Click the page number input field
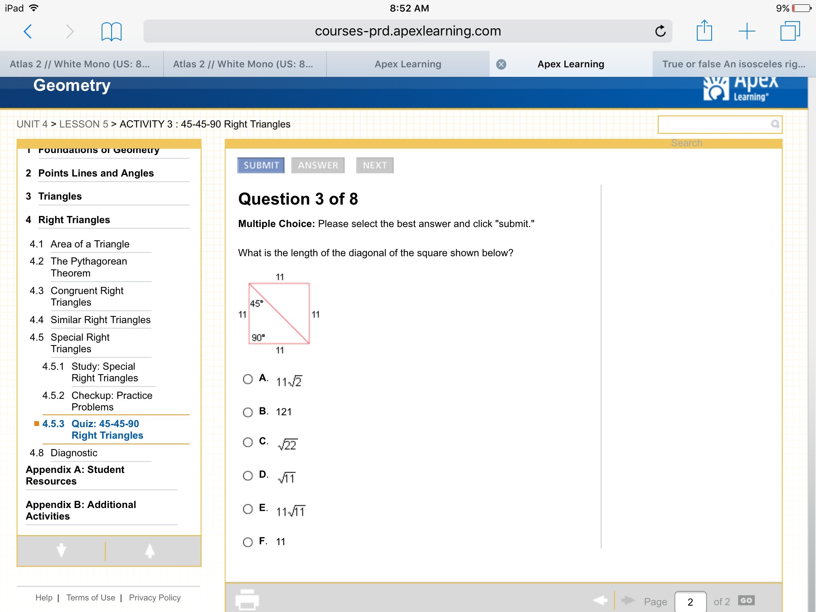 (690, 602)
